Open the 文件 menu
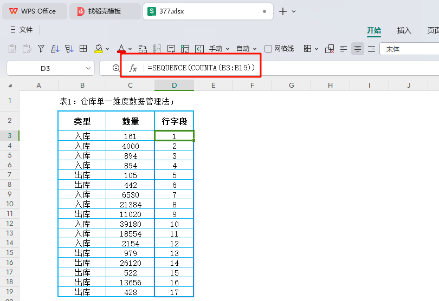The width and height of the screenshot is (439, 301). click(22, 30)
